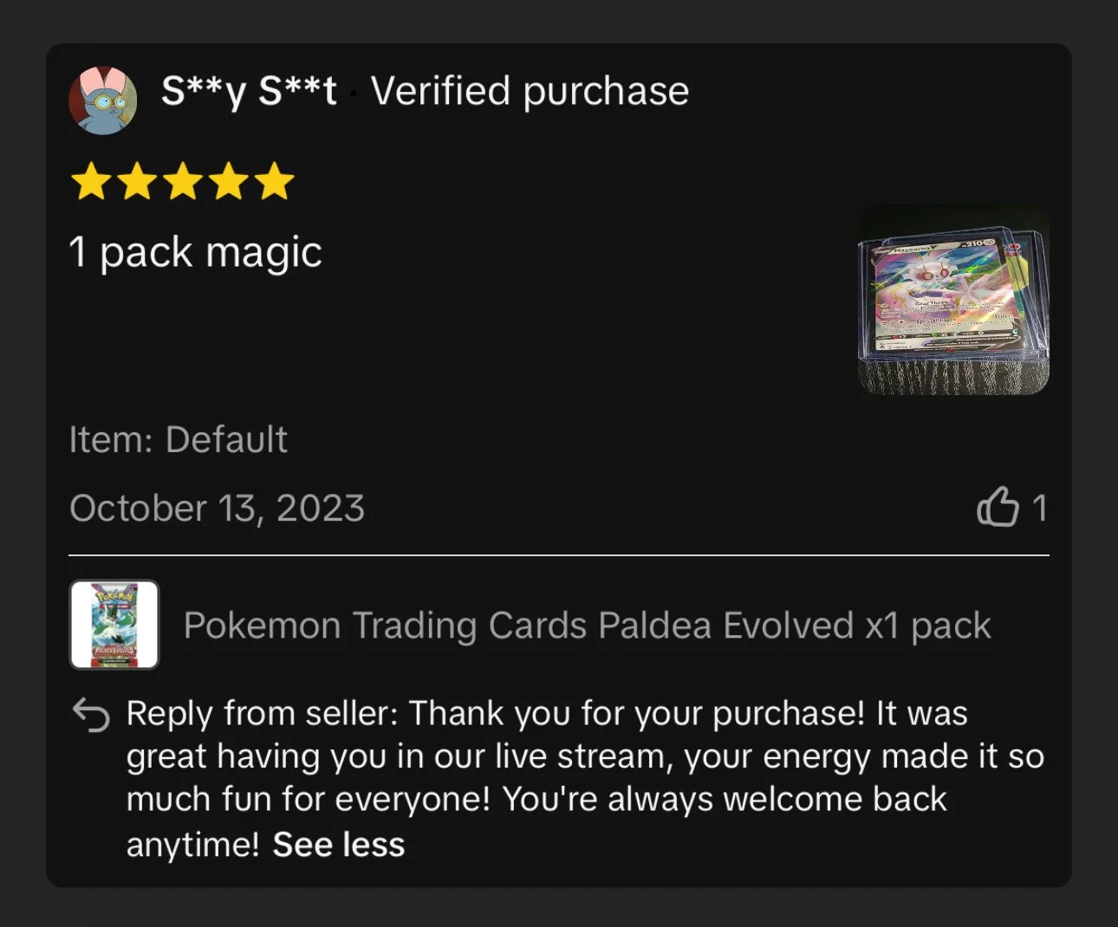Click reviewer name S**y S**t
Viewport: 1118px width, 927px height.
tap(250, 91)
